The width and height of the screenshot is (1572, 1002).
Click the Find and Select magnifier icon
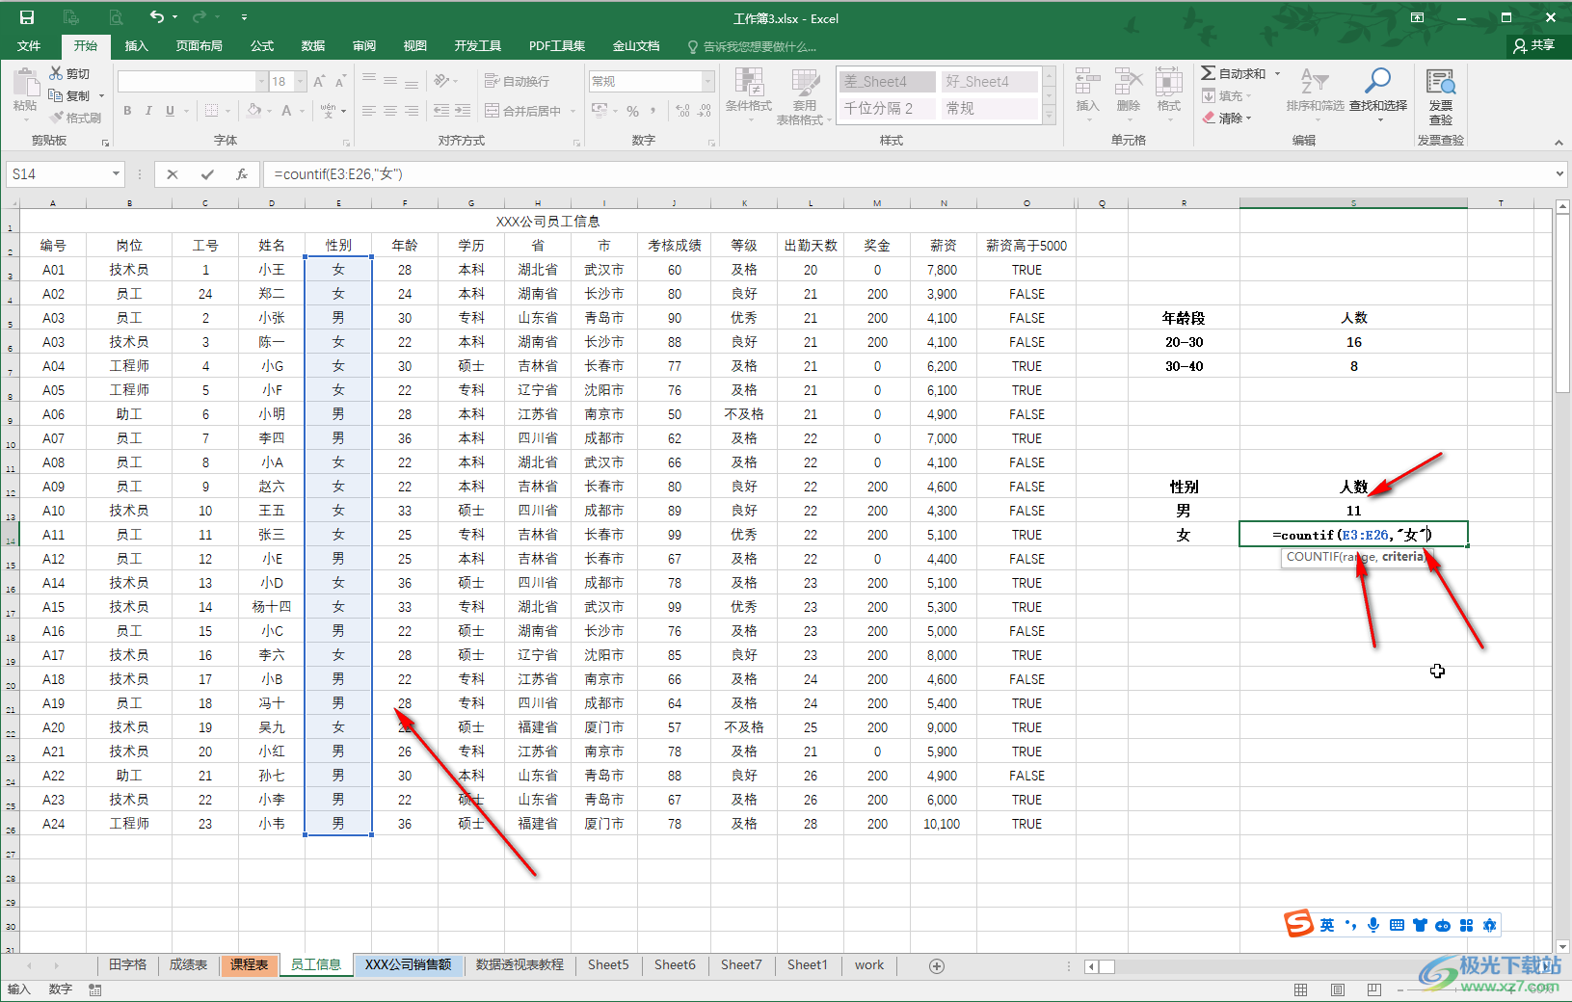pos(1377,82)
